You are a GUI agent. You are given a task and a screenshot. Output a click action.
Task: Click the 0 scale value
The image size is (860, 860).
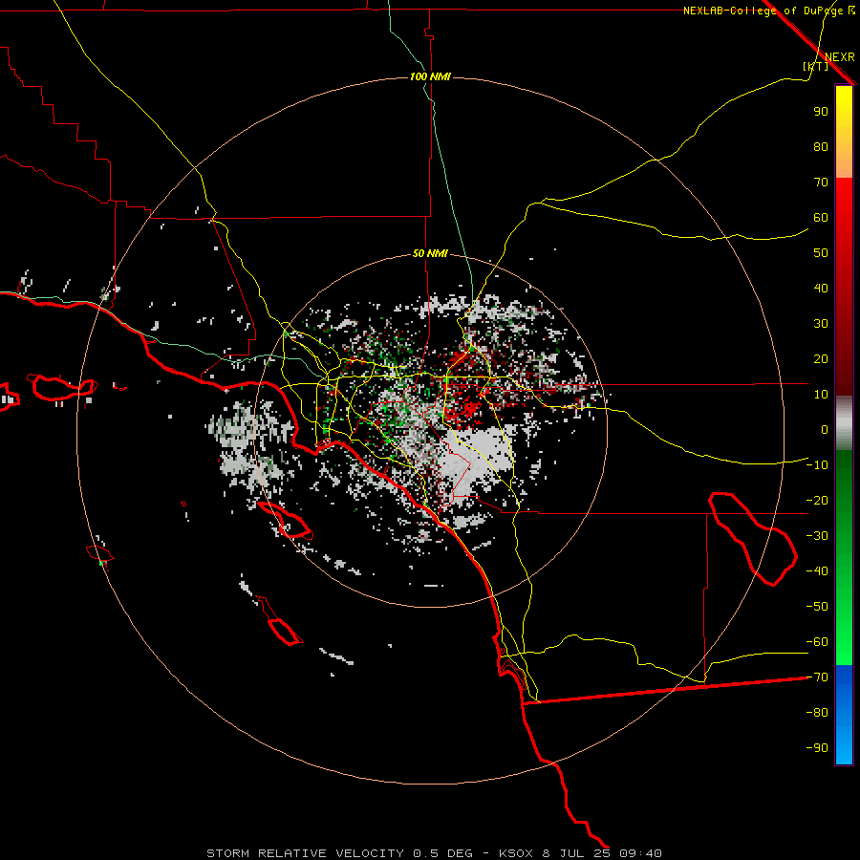825,429
